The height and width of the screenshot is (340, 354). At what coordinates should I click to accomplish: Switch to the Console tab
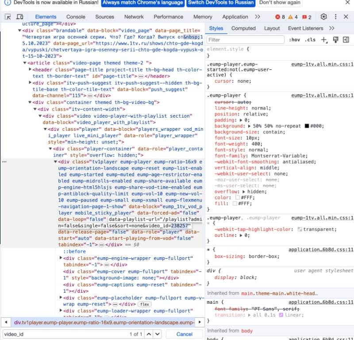[x=76, y=17]
